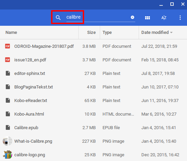Click date Jun 10, 2017, 07:10

160,87
